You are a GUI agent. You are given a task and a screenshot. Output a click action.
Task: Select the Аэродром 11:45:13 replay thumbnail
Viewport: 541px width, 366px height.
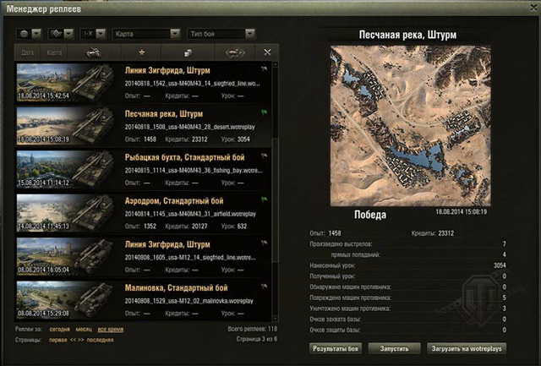click(x=66, y=213)
